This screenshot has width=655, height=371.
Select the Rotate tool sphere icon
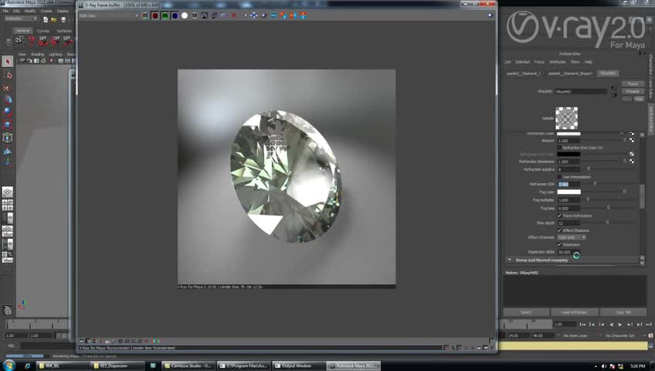[x=8, y=111]
